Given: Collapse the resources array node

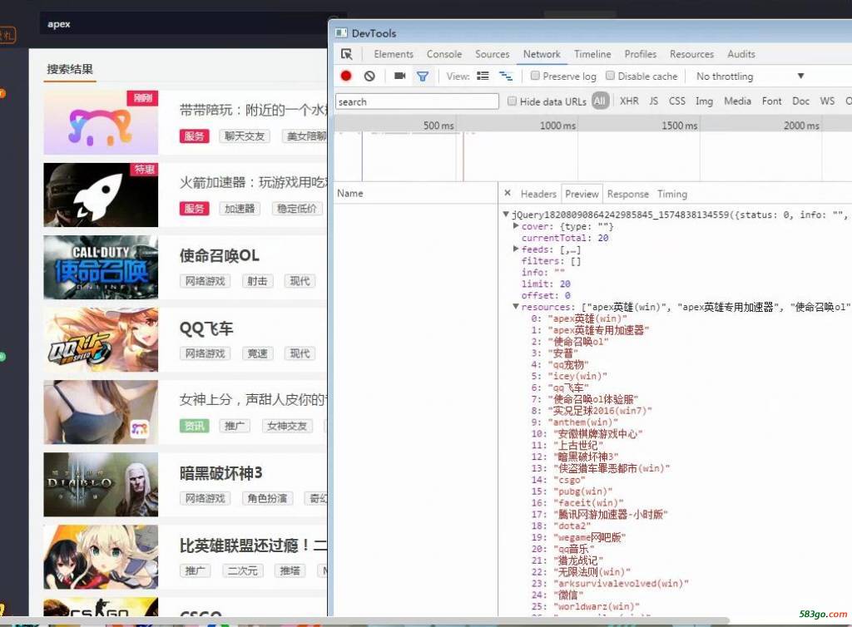Looking at the screenshot, I should point(517,307).
